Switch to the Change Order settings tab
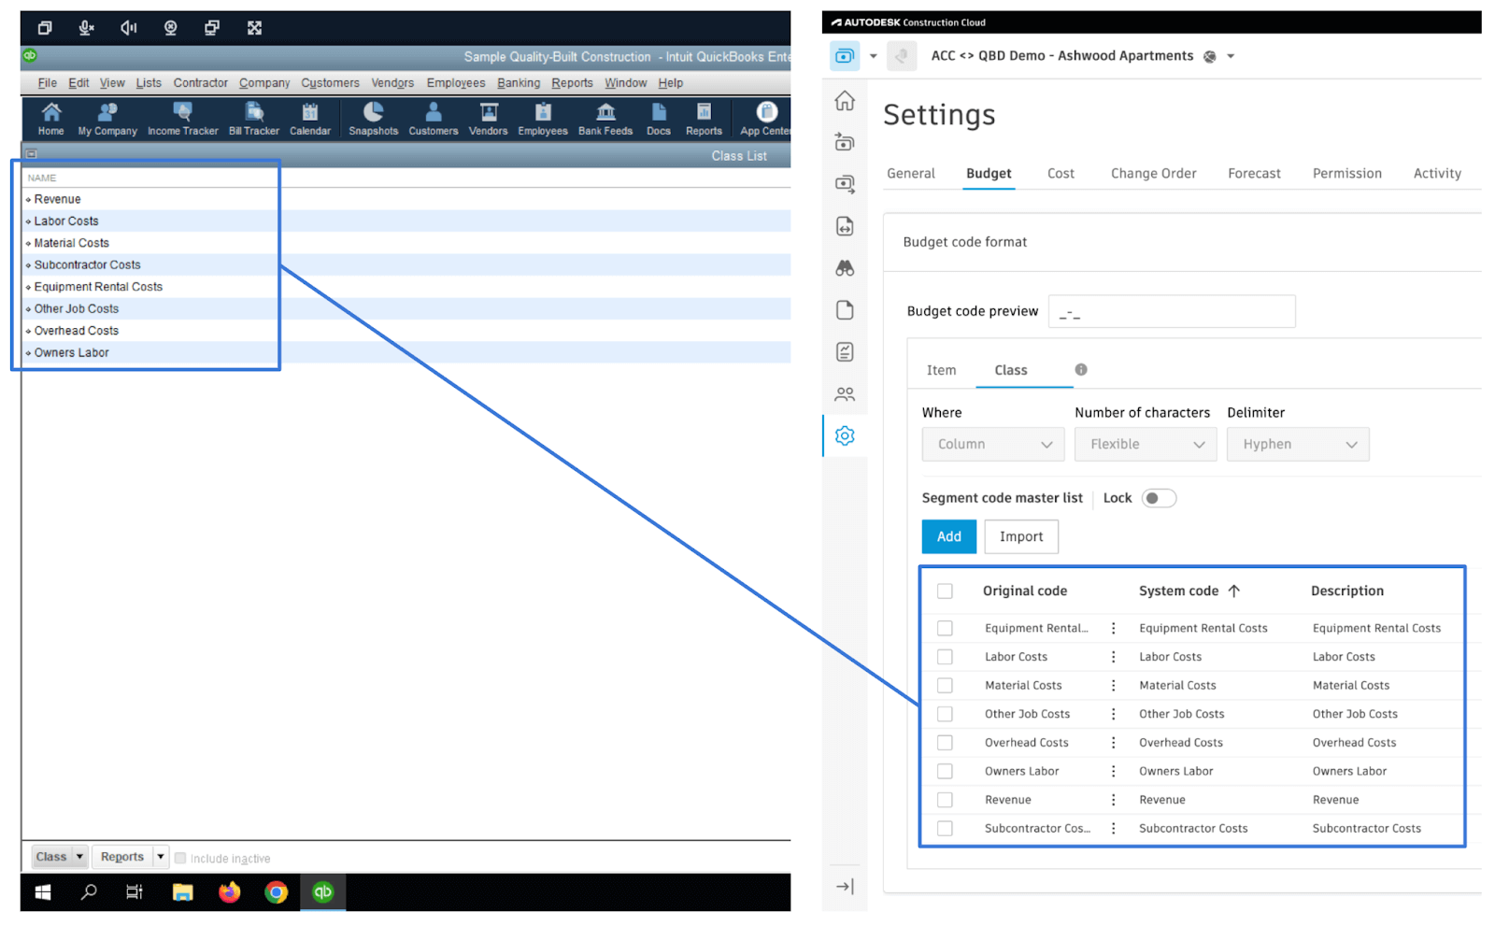The height and width of the screenshot is (926, 1495). click(1153, 174)
